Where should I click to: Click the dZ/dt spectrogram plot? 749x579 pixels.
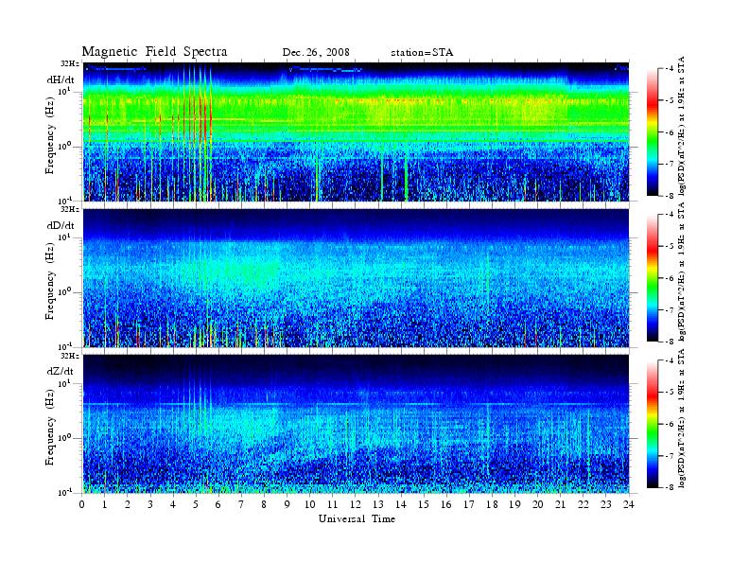pyautogui.click(x=356, y=424)
